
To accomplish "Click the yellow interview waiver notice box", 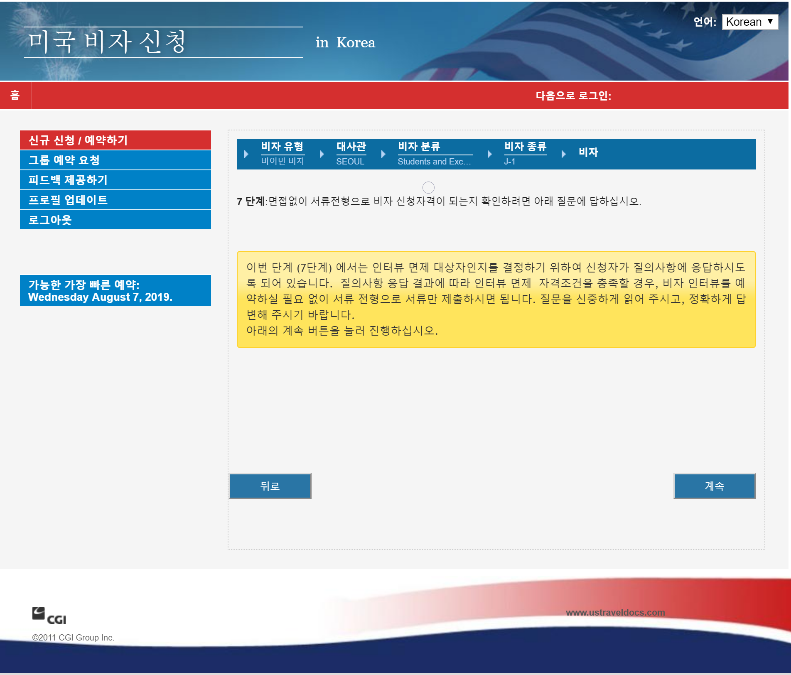I will click(x=496, y=299).
